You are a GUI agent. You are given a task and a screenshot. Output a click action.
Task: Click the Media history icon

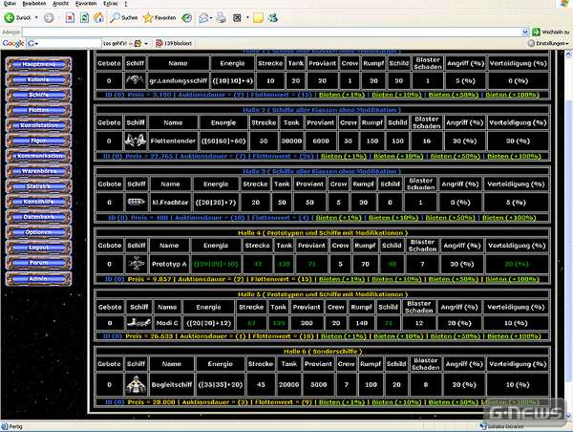187,17
